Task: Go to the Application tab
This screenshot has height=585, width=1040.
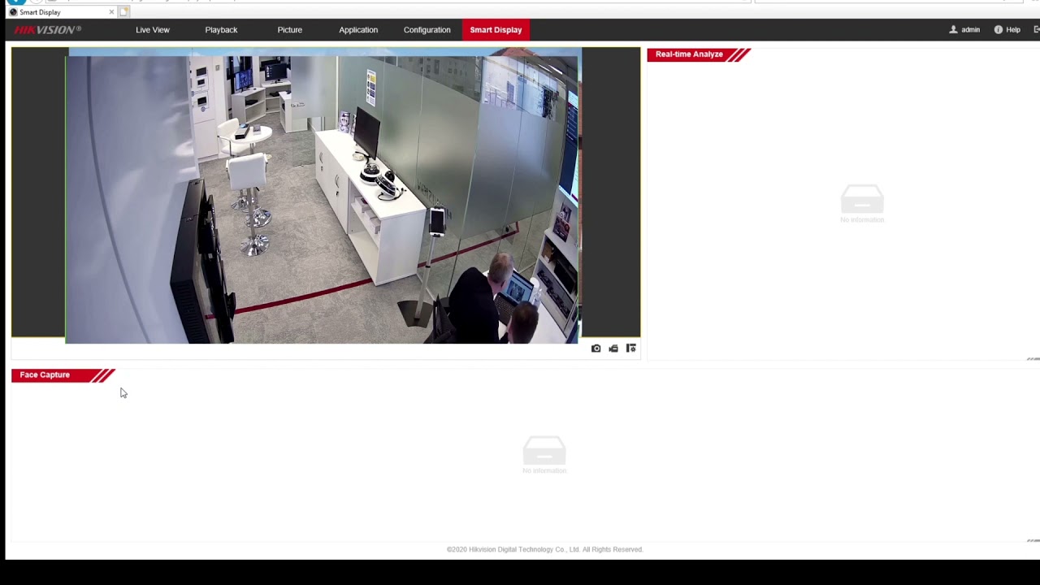Action: pyautogui.click(x=358, y=30)
